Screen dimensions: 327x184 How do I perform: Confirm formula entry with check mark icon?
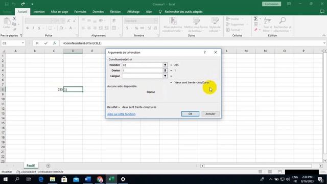coord(46,43)
